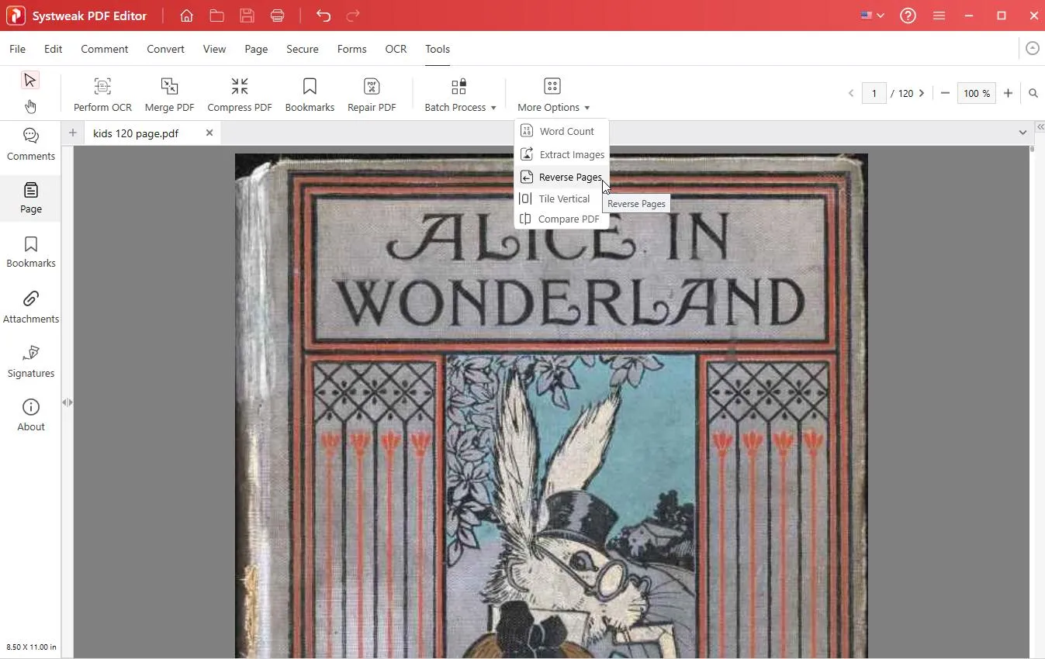
Task: Open the Signatures side panel
Action: pos(31,362)
